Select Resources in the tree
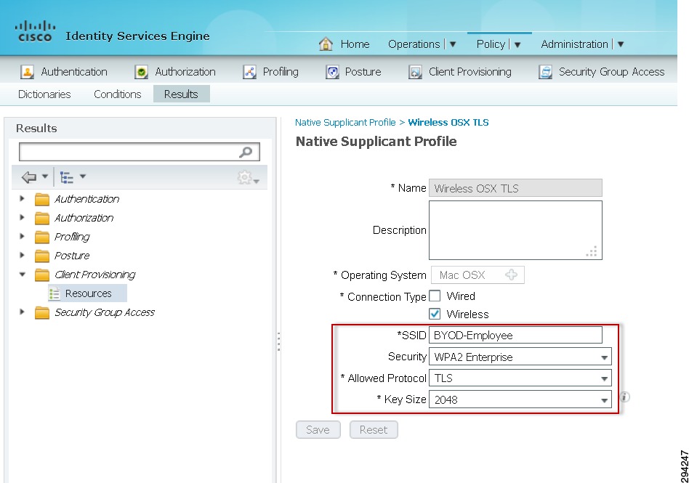689x483 pixels. 88,293
